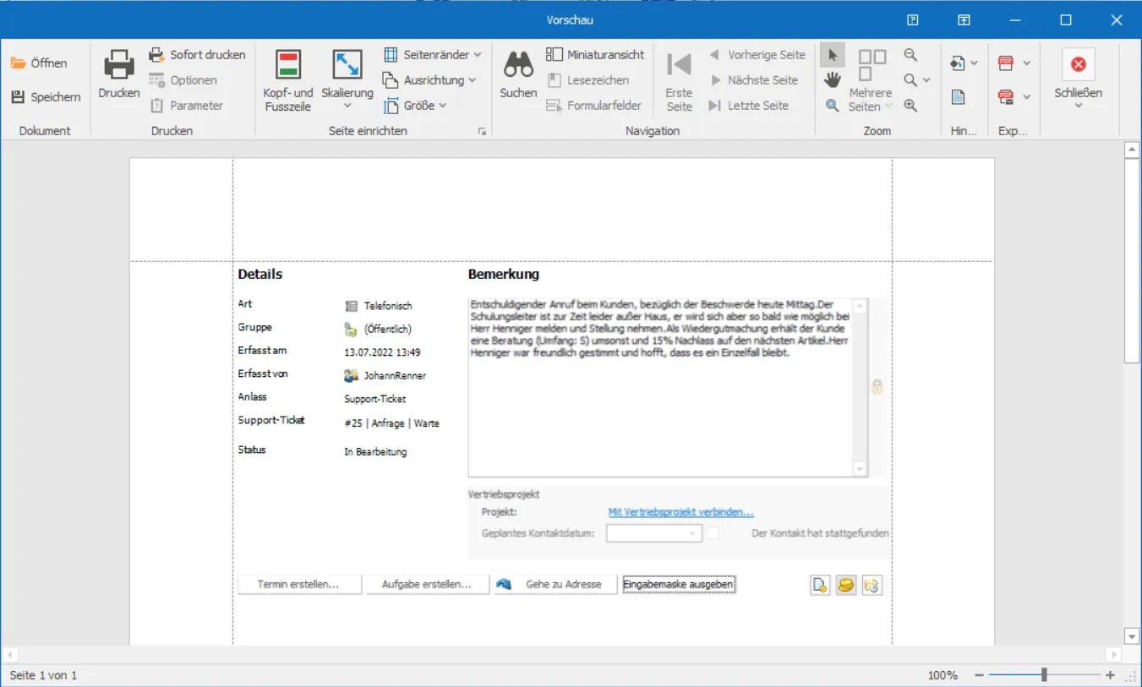This screenshot has width=1142, height=687.
Task: Toggle the Lesezeichen bookmarks panel
Action: pyautogui.click(x=587, y=80)
